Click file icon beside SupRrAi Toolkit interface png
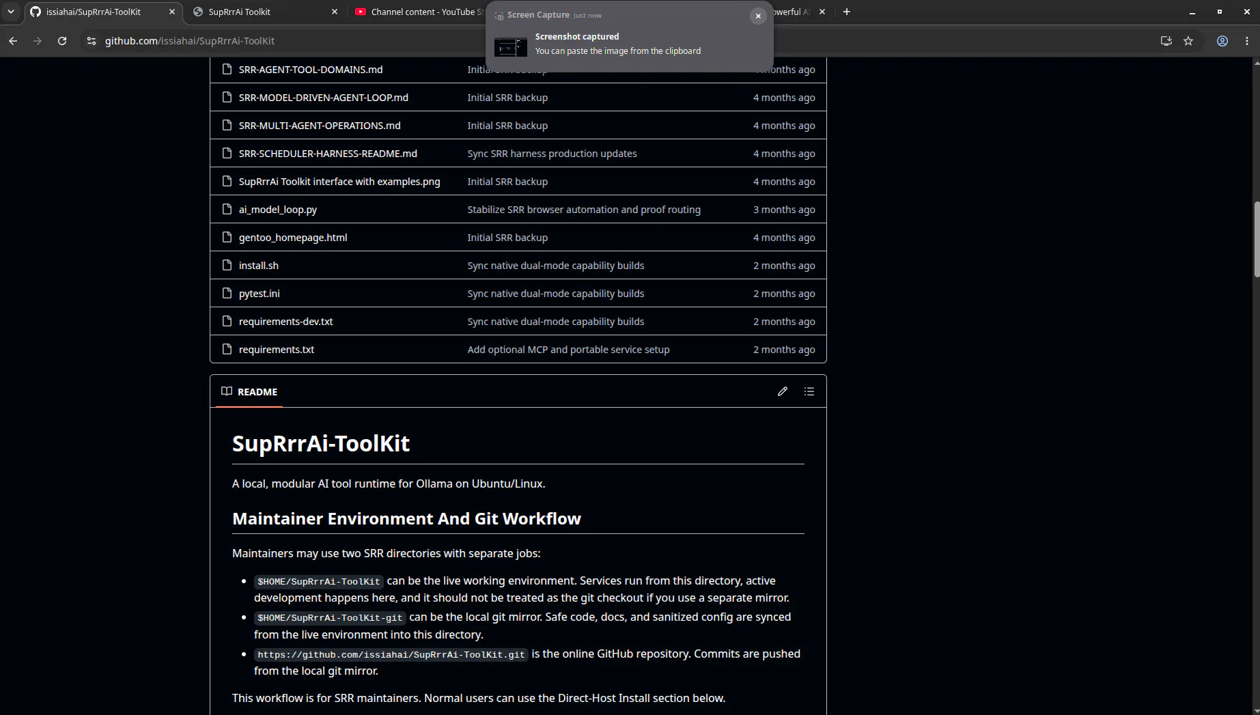The image size is (1260, 715). [227, 181]
